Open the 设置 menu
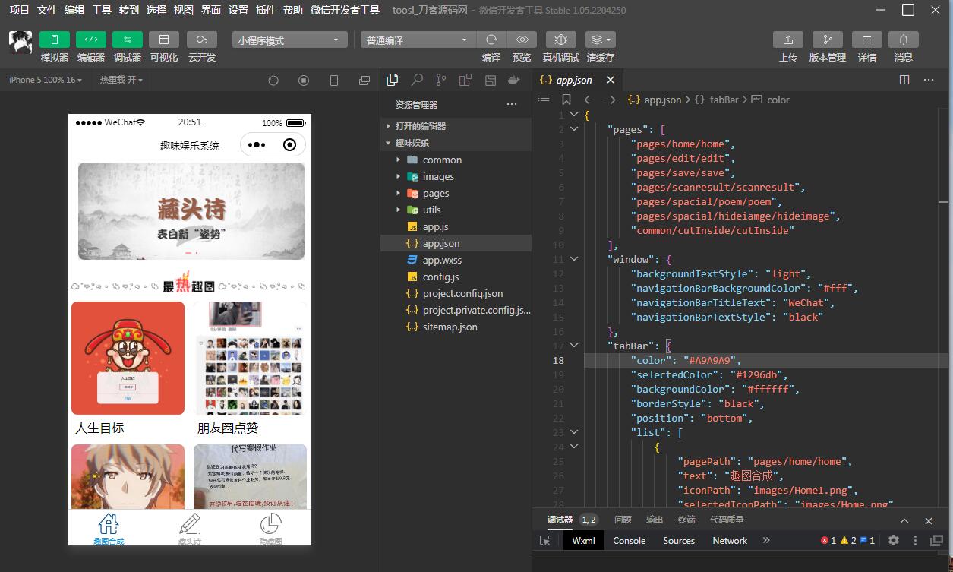This screenshot has height=572, width=953. (238, 10)
